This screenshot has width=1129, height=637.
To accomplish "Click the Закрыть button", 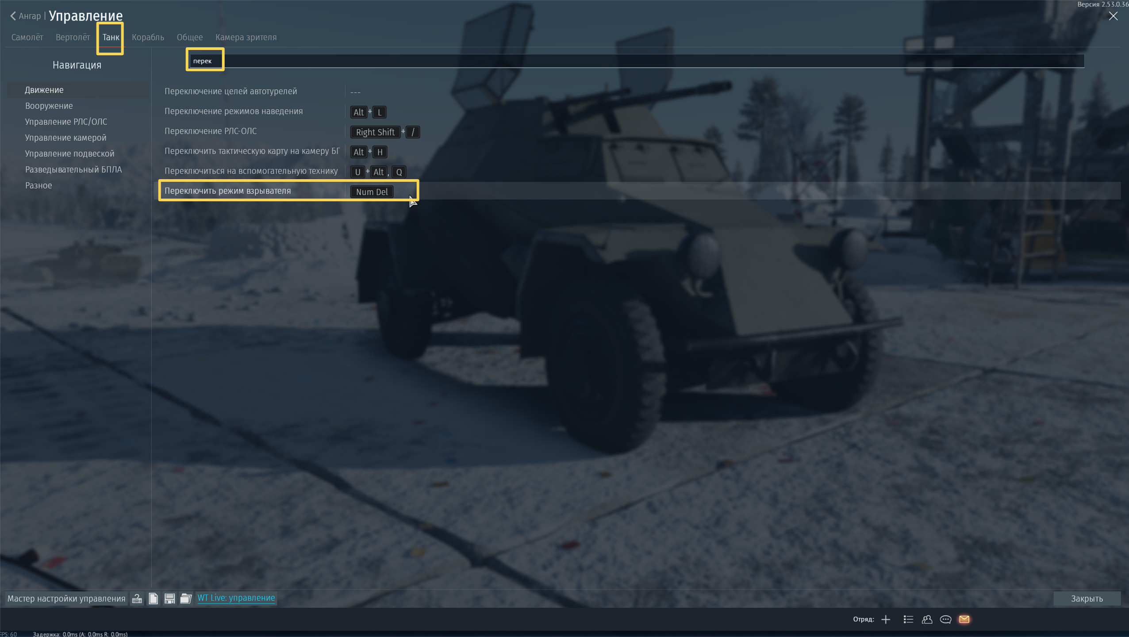I will coord(1087,599).
